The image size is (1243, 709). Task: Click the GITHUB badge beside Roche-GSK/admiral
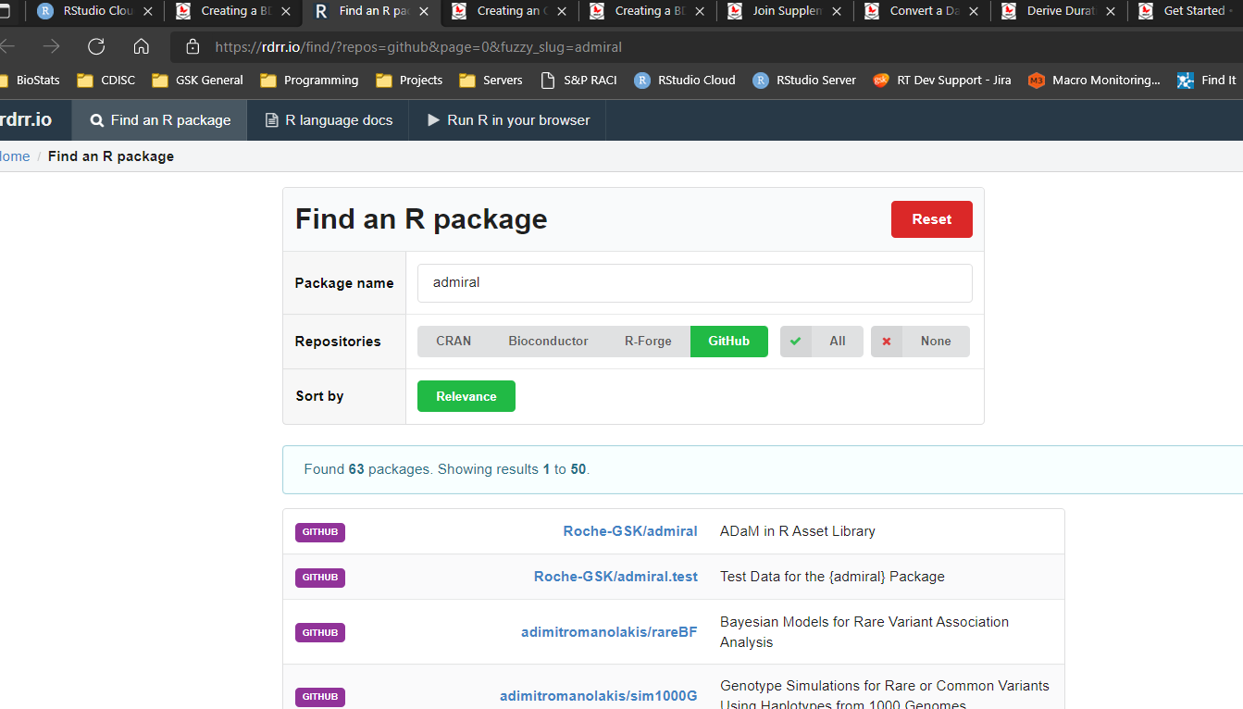tap(319, 531)
